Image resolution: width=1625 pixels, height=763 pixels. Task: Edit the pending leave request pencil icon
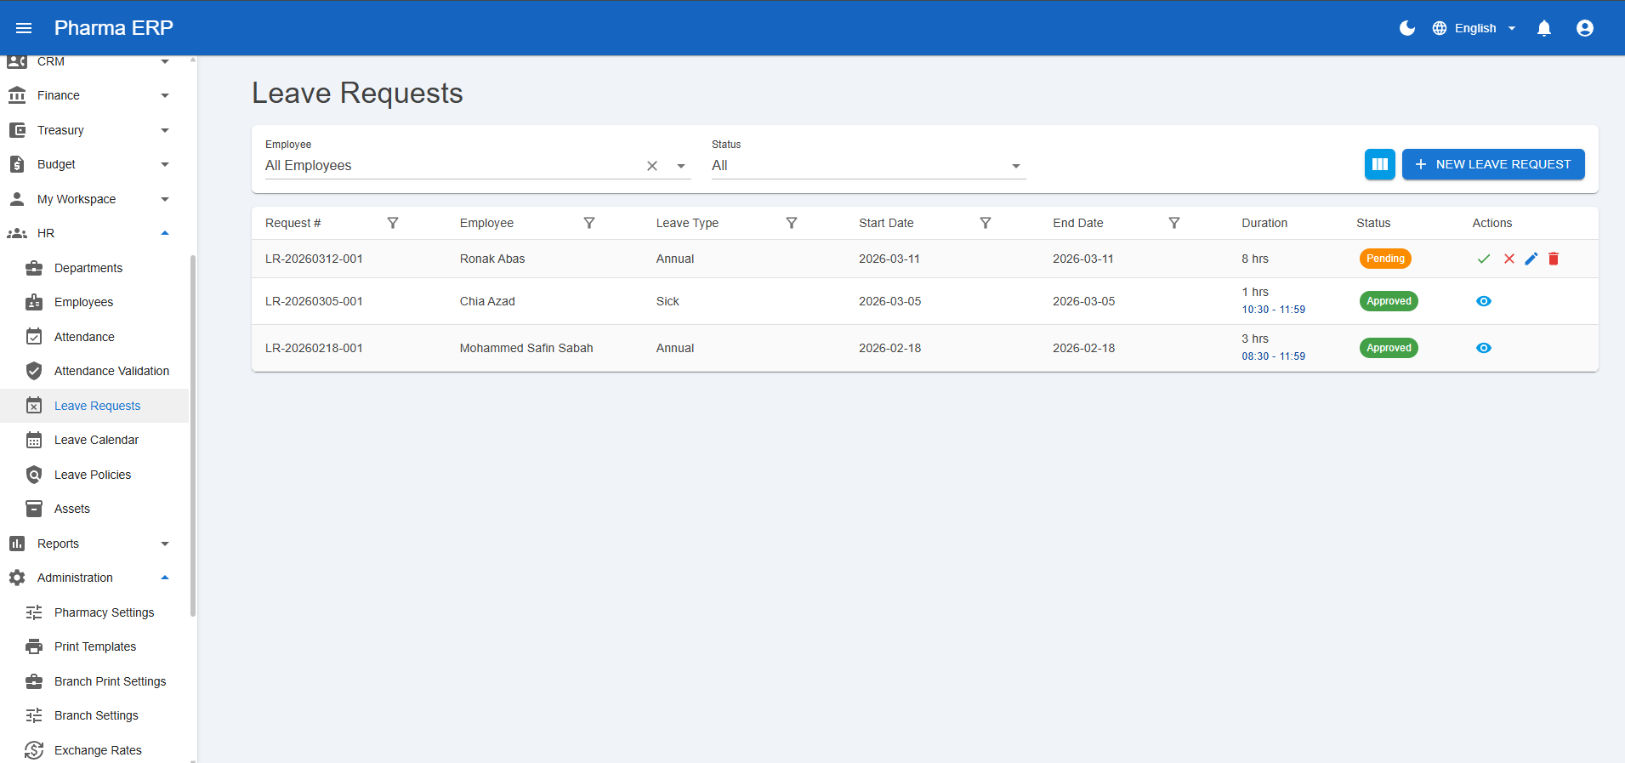pos(1531,259)
